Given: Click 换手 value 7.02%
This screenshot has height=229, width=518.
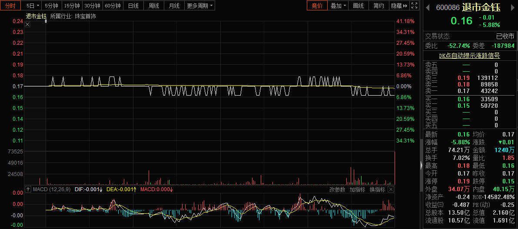Looking at the screenshot, I should (x=461, y=158).
